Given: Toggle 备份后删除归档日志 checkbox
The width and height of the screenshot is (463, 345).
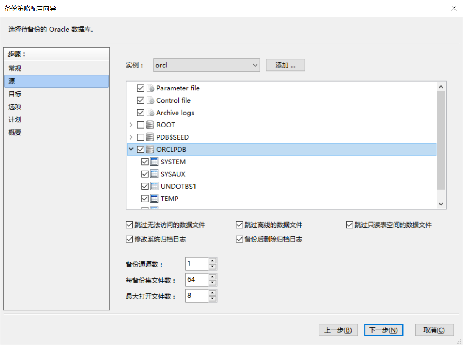Looking at the screenshot, I should point(240,239).
